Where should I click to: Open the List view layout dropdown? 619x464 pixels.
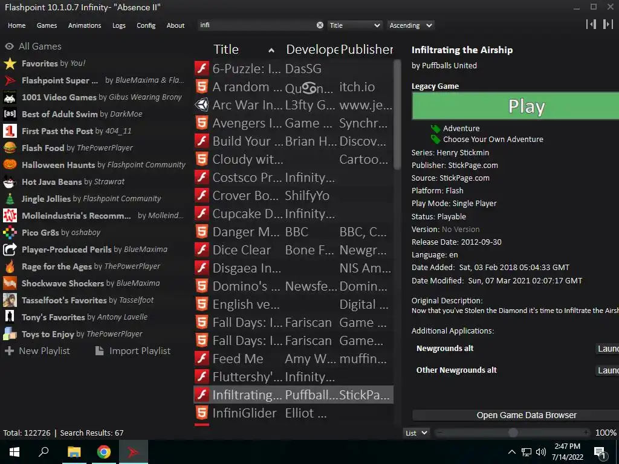416,433
